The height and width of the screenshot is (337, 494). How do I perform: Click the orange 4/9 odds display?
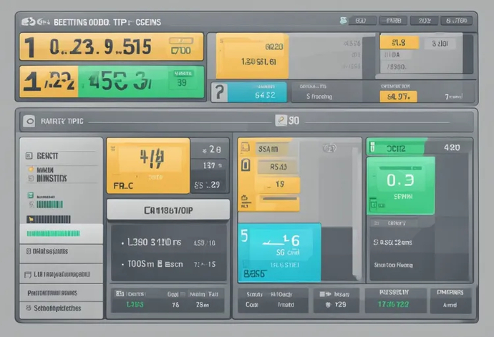[x=148, y=166]
